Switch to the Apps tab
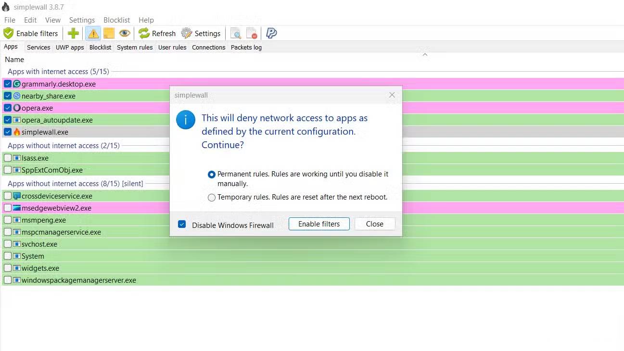The width and height of the screenshot is (624, 351). pos(11,47)
